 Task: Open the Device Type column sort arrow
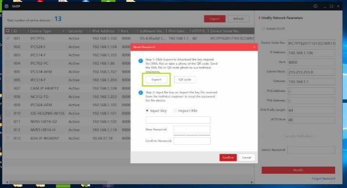tap(63, 31)
